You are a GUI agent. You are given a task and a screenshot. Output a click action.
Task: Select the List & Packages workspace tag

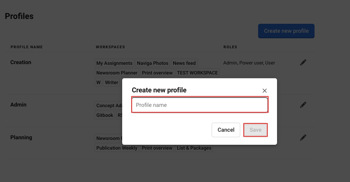pos(194,148)
